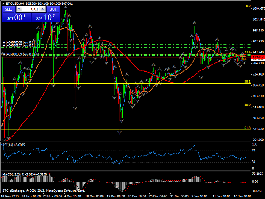Select the 38.2 Fibonacci level label
The width and height of the screenshot is (265, 199).
(248, 81)
